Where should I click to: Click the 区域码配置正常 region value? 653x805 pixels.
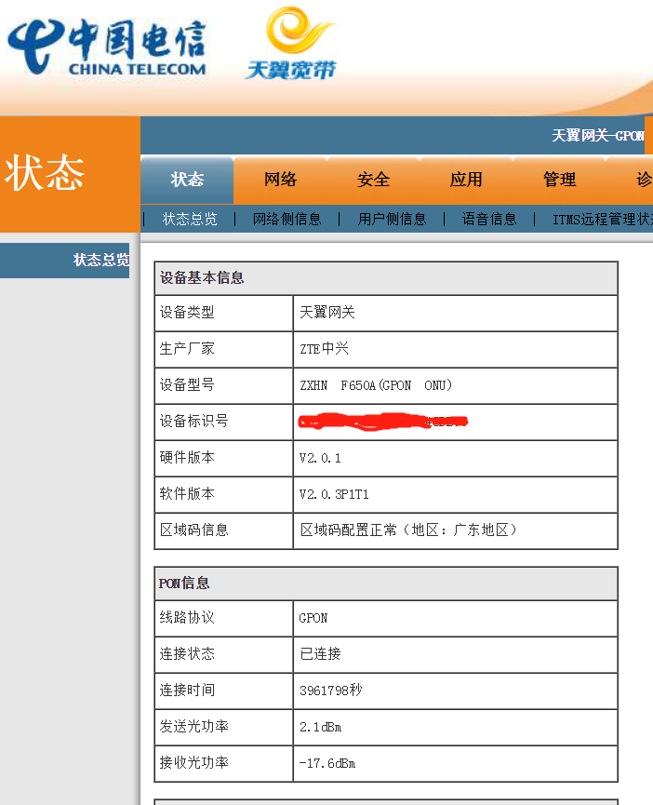(x=408, y=530)
